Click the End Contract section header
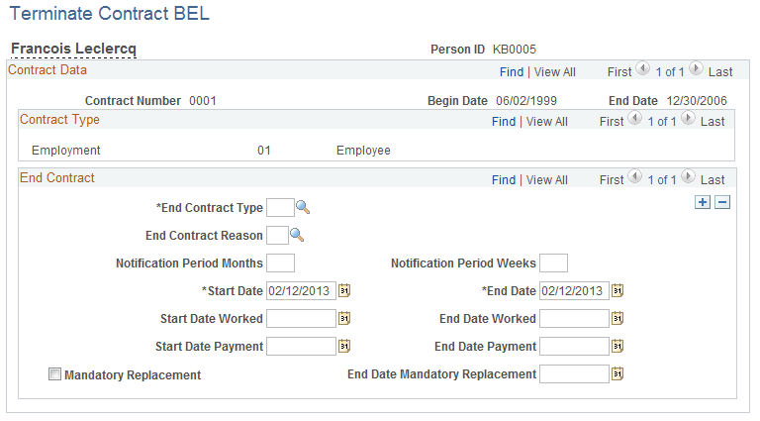This screenshot has width=760, height=421. tap(57, 177)
